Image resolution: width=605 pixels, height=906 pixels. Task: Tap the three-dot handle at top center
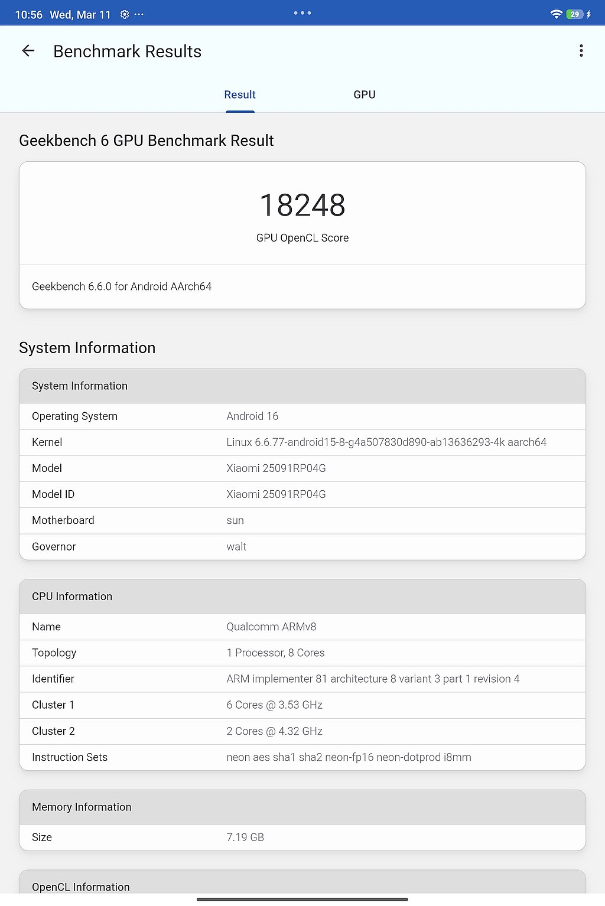click(x=302, y=13)
